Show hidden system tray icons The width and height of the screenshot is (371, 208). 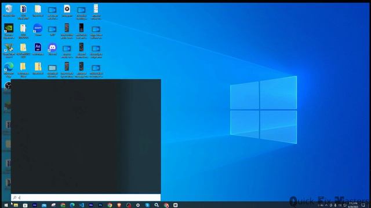point(326,205)
